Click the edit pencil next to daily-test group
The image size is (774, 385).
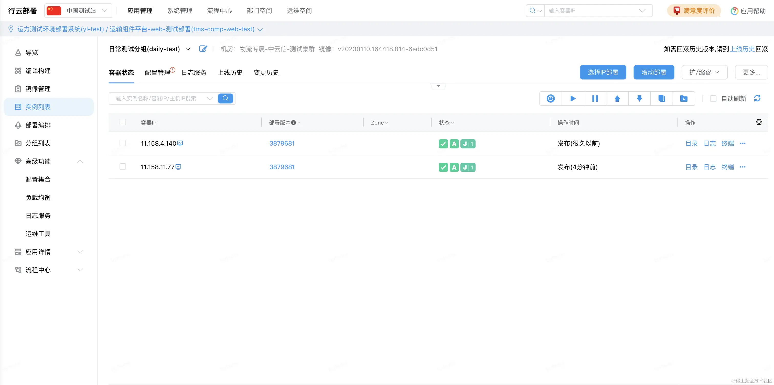[x=203, y=49]
